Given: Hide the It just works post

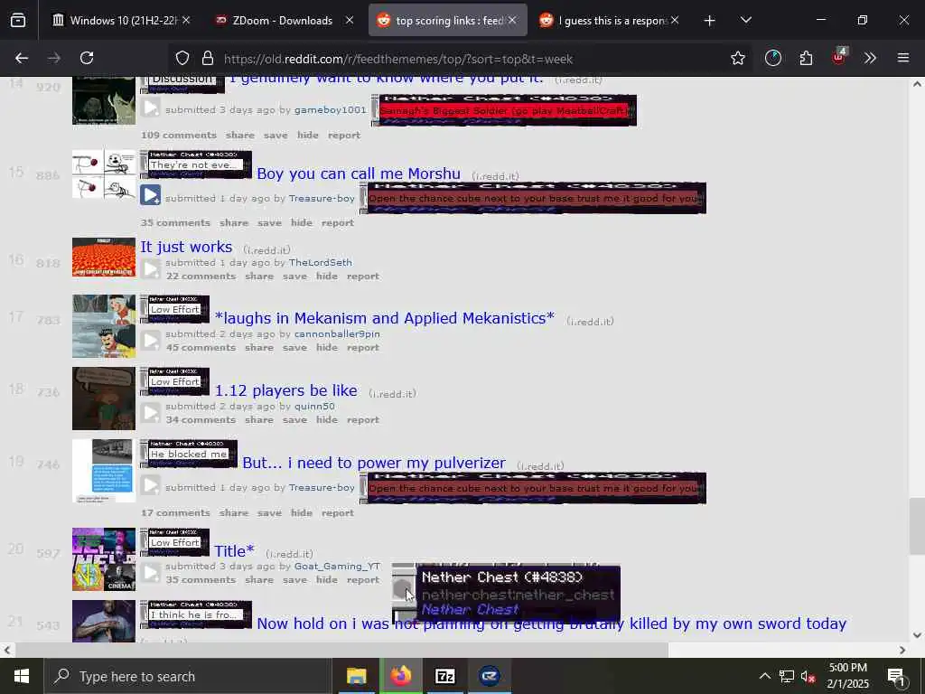Looking at the screenshot, I should point(327,277).
